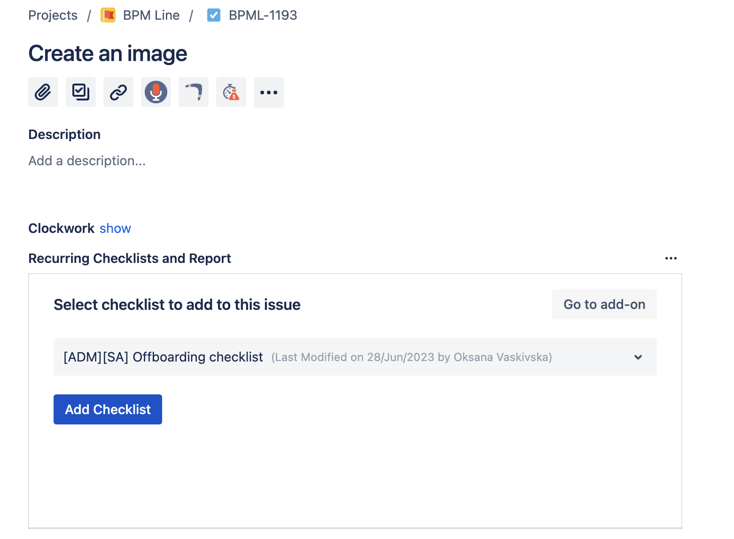Click the microphone voice recording icon

(x=156, y=92)
